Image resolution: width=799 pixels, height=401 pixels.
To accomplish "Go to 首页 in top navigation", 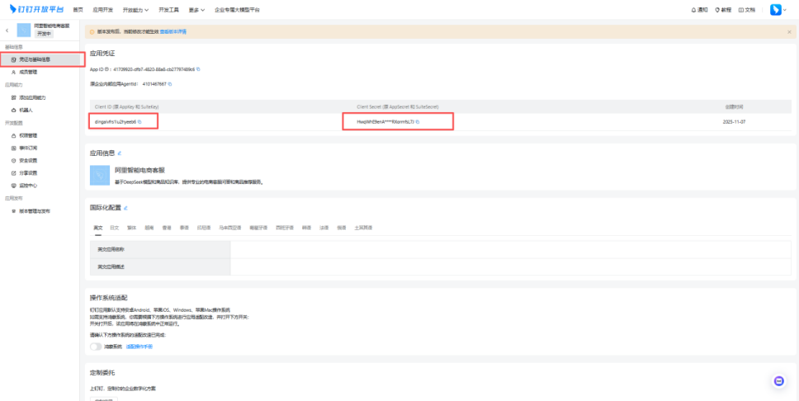I will [78, 10].
